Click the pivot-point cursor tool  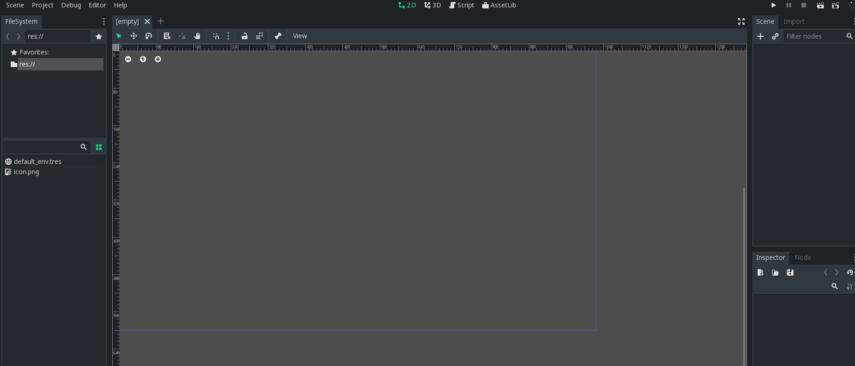pos(182,36)
